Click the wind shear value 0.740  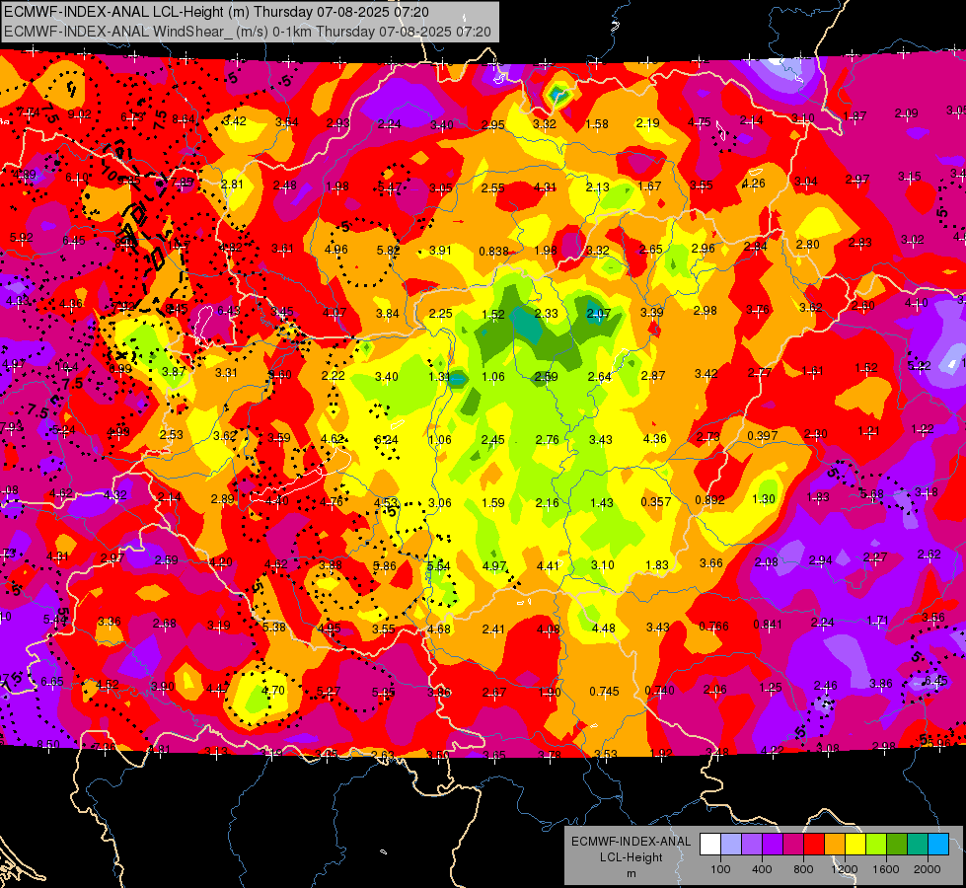click(659, 691)
